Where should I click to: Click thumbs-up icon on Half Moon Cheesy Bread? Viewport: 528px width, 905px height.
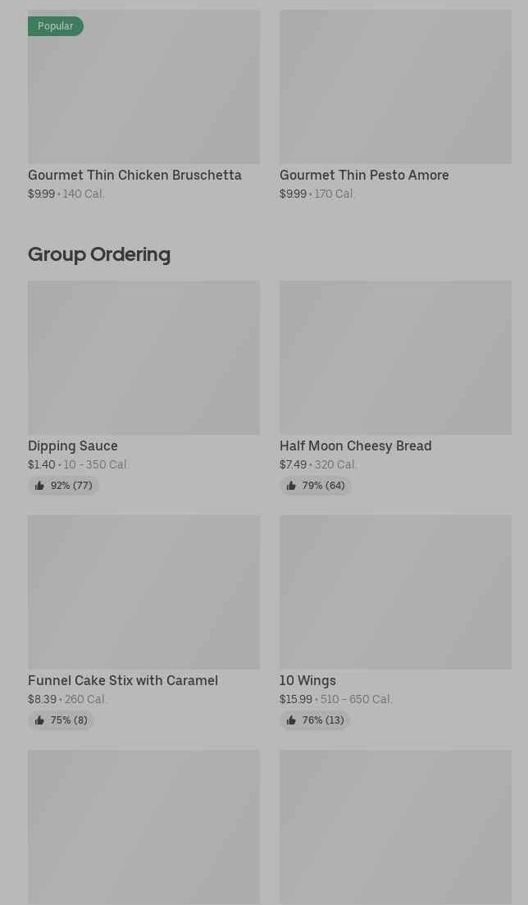click(x=291, y=486)
